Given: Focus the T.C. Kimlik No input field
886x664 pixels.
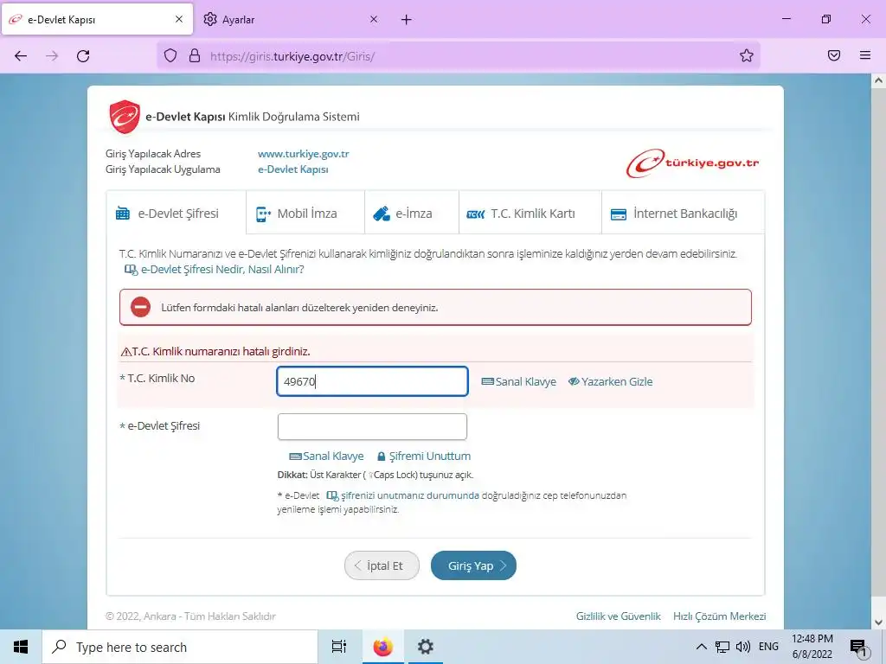Looking at the screenshot, I should tap(372, 381).
